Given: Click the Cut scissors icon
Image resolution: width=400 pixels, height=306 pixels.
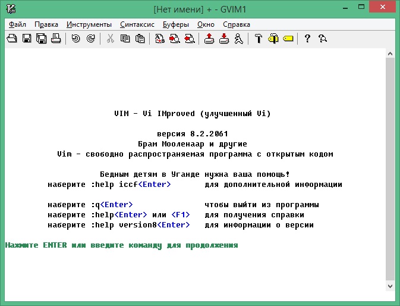Looking at the screenshot, I should coord(110,39).
